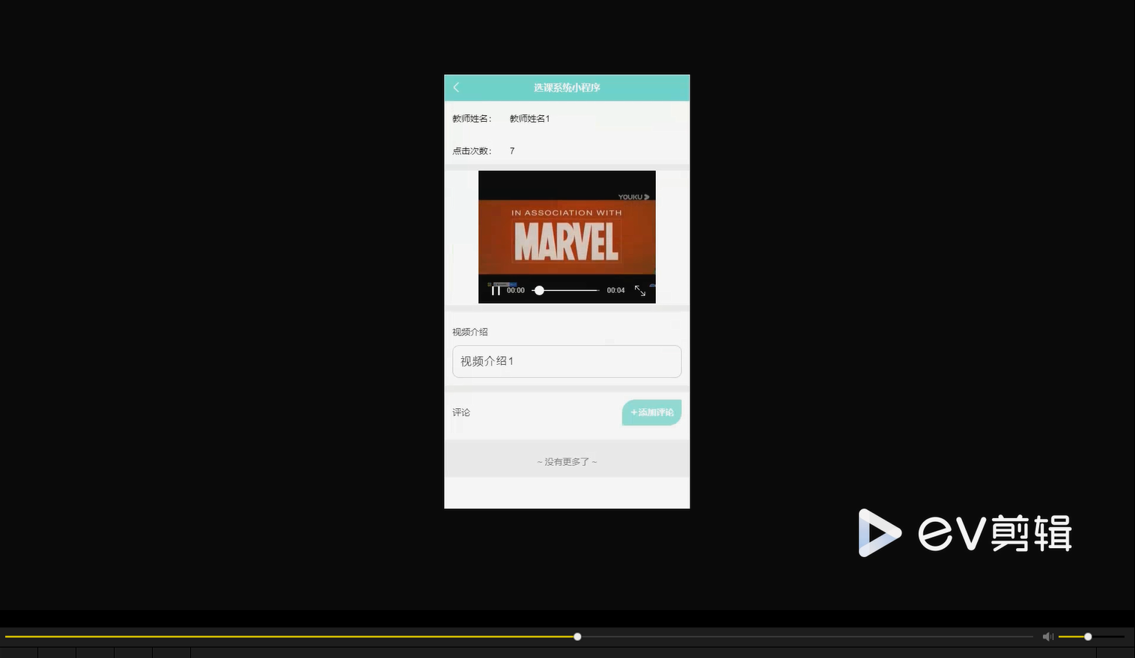Pause the embedded Marvel video
This screenshot has height=658, width=1135.
[496, 290]
